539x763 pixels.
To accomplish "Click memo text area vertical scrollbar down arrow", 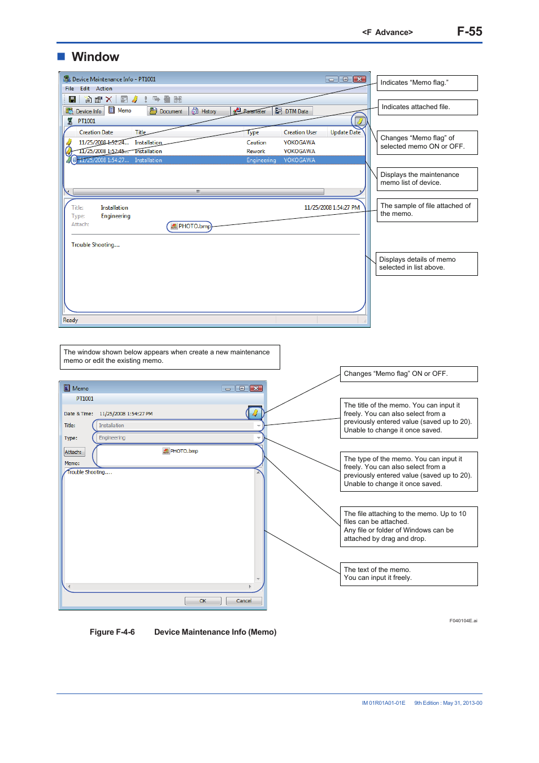I will [258, 579].
